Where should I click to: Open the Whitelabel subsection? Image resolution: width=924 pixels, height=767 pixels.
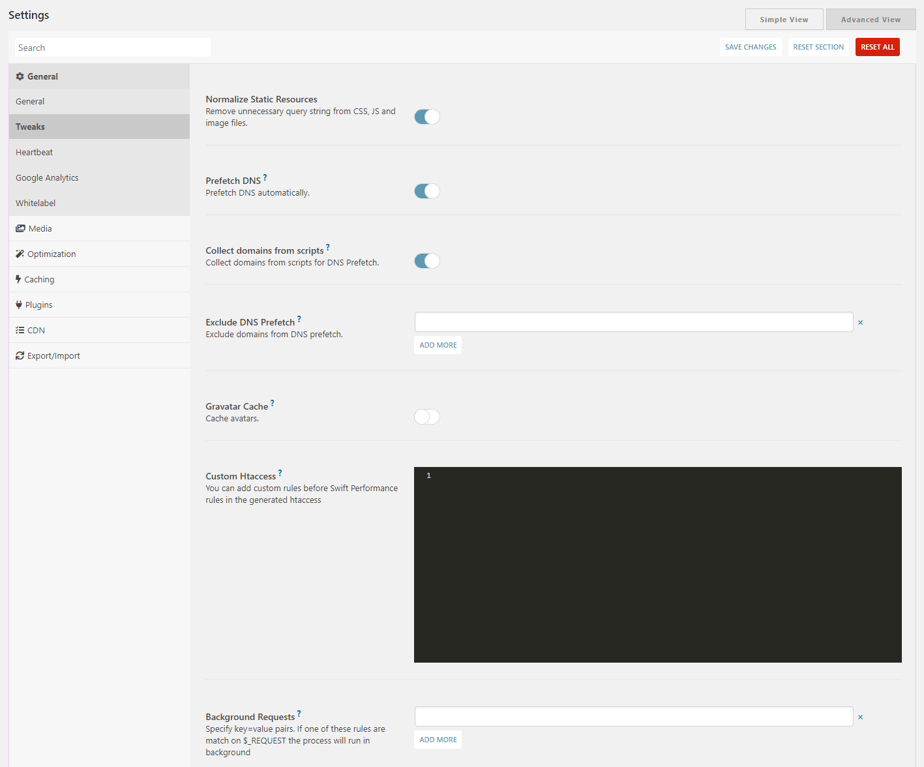pyautogui.click(x=99, y=203)
